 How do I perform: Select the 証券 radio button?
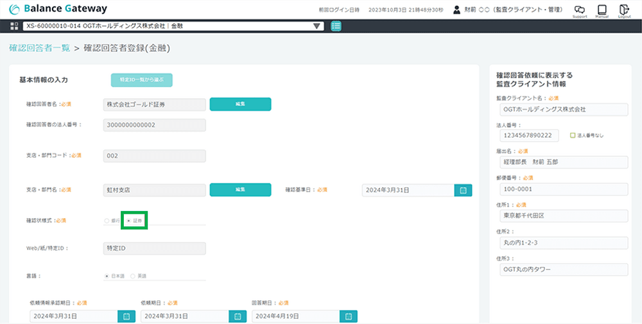[129, 221]
